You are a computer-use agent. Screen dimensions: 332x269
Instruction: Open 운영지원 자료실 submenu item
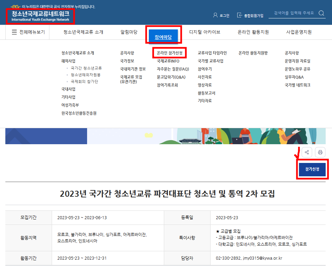point(298,61)
